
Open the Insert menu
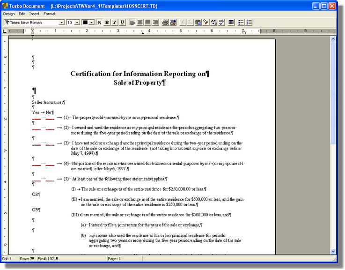pyautogui.click(x=34, y=14)
